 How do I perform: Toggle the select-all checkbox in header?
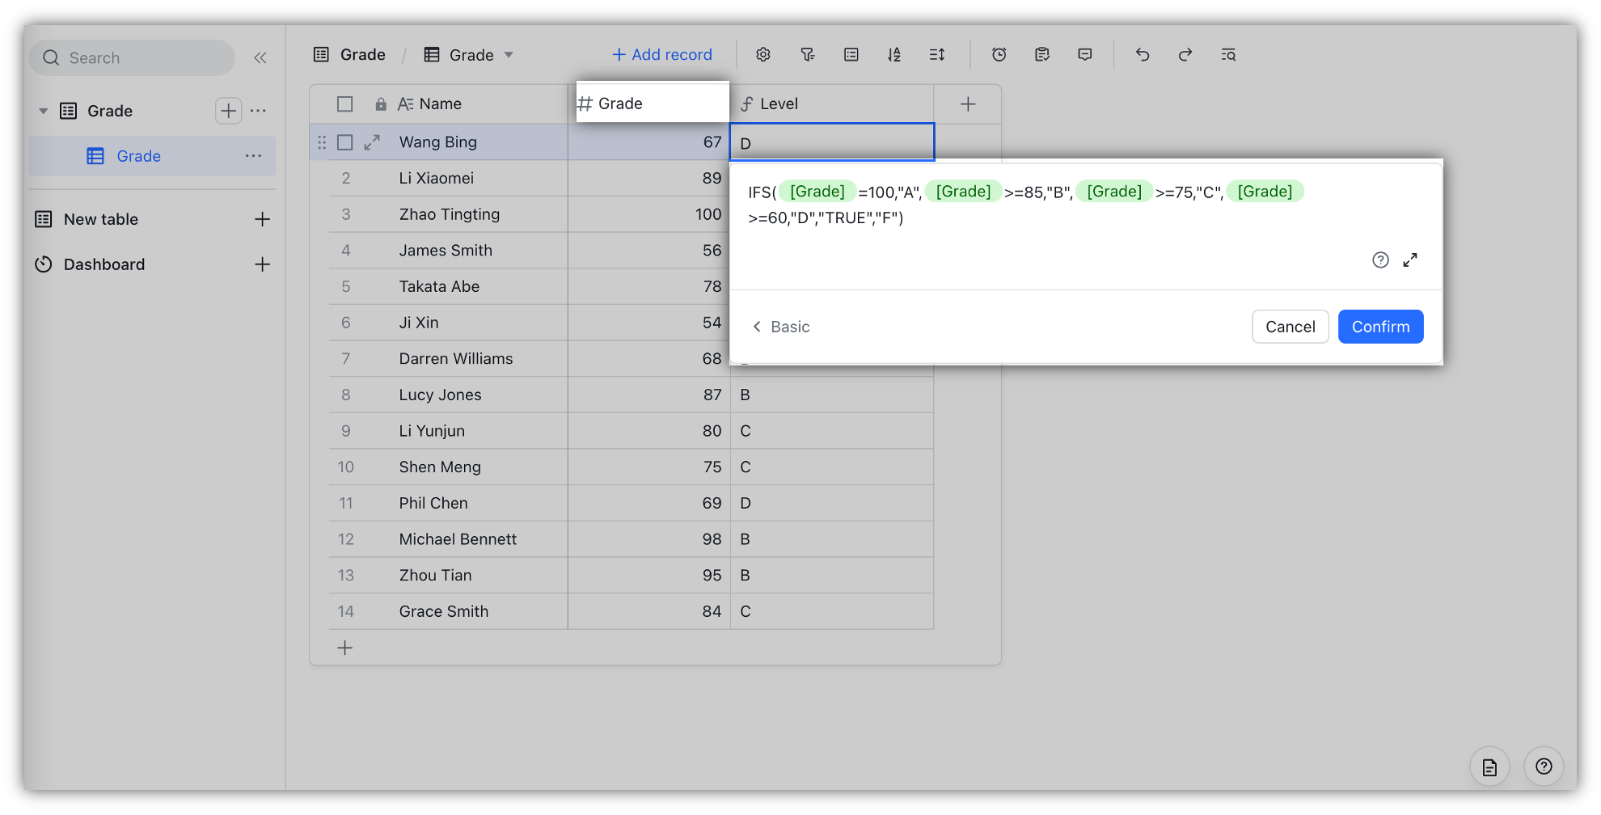point(345,104)
